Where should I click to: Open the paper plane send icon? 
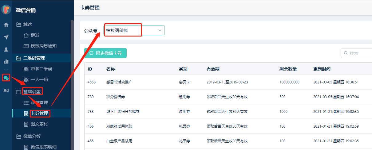pyautogui.click(x=6, y=37)
